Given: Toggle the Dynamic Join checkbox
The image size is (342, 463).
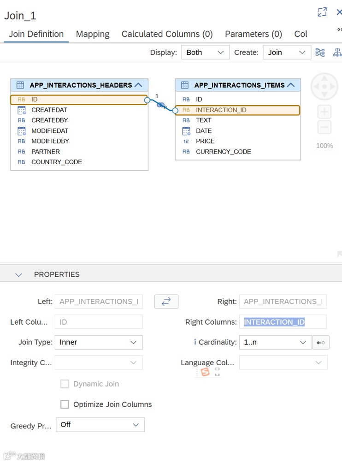Looking at the screenshot, I should coord(65,384).
